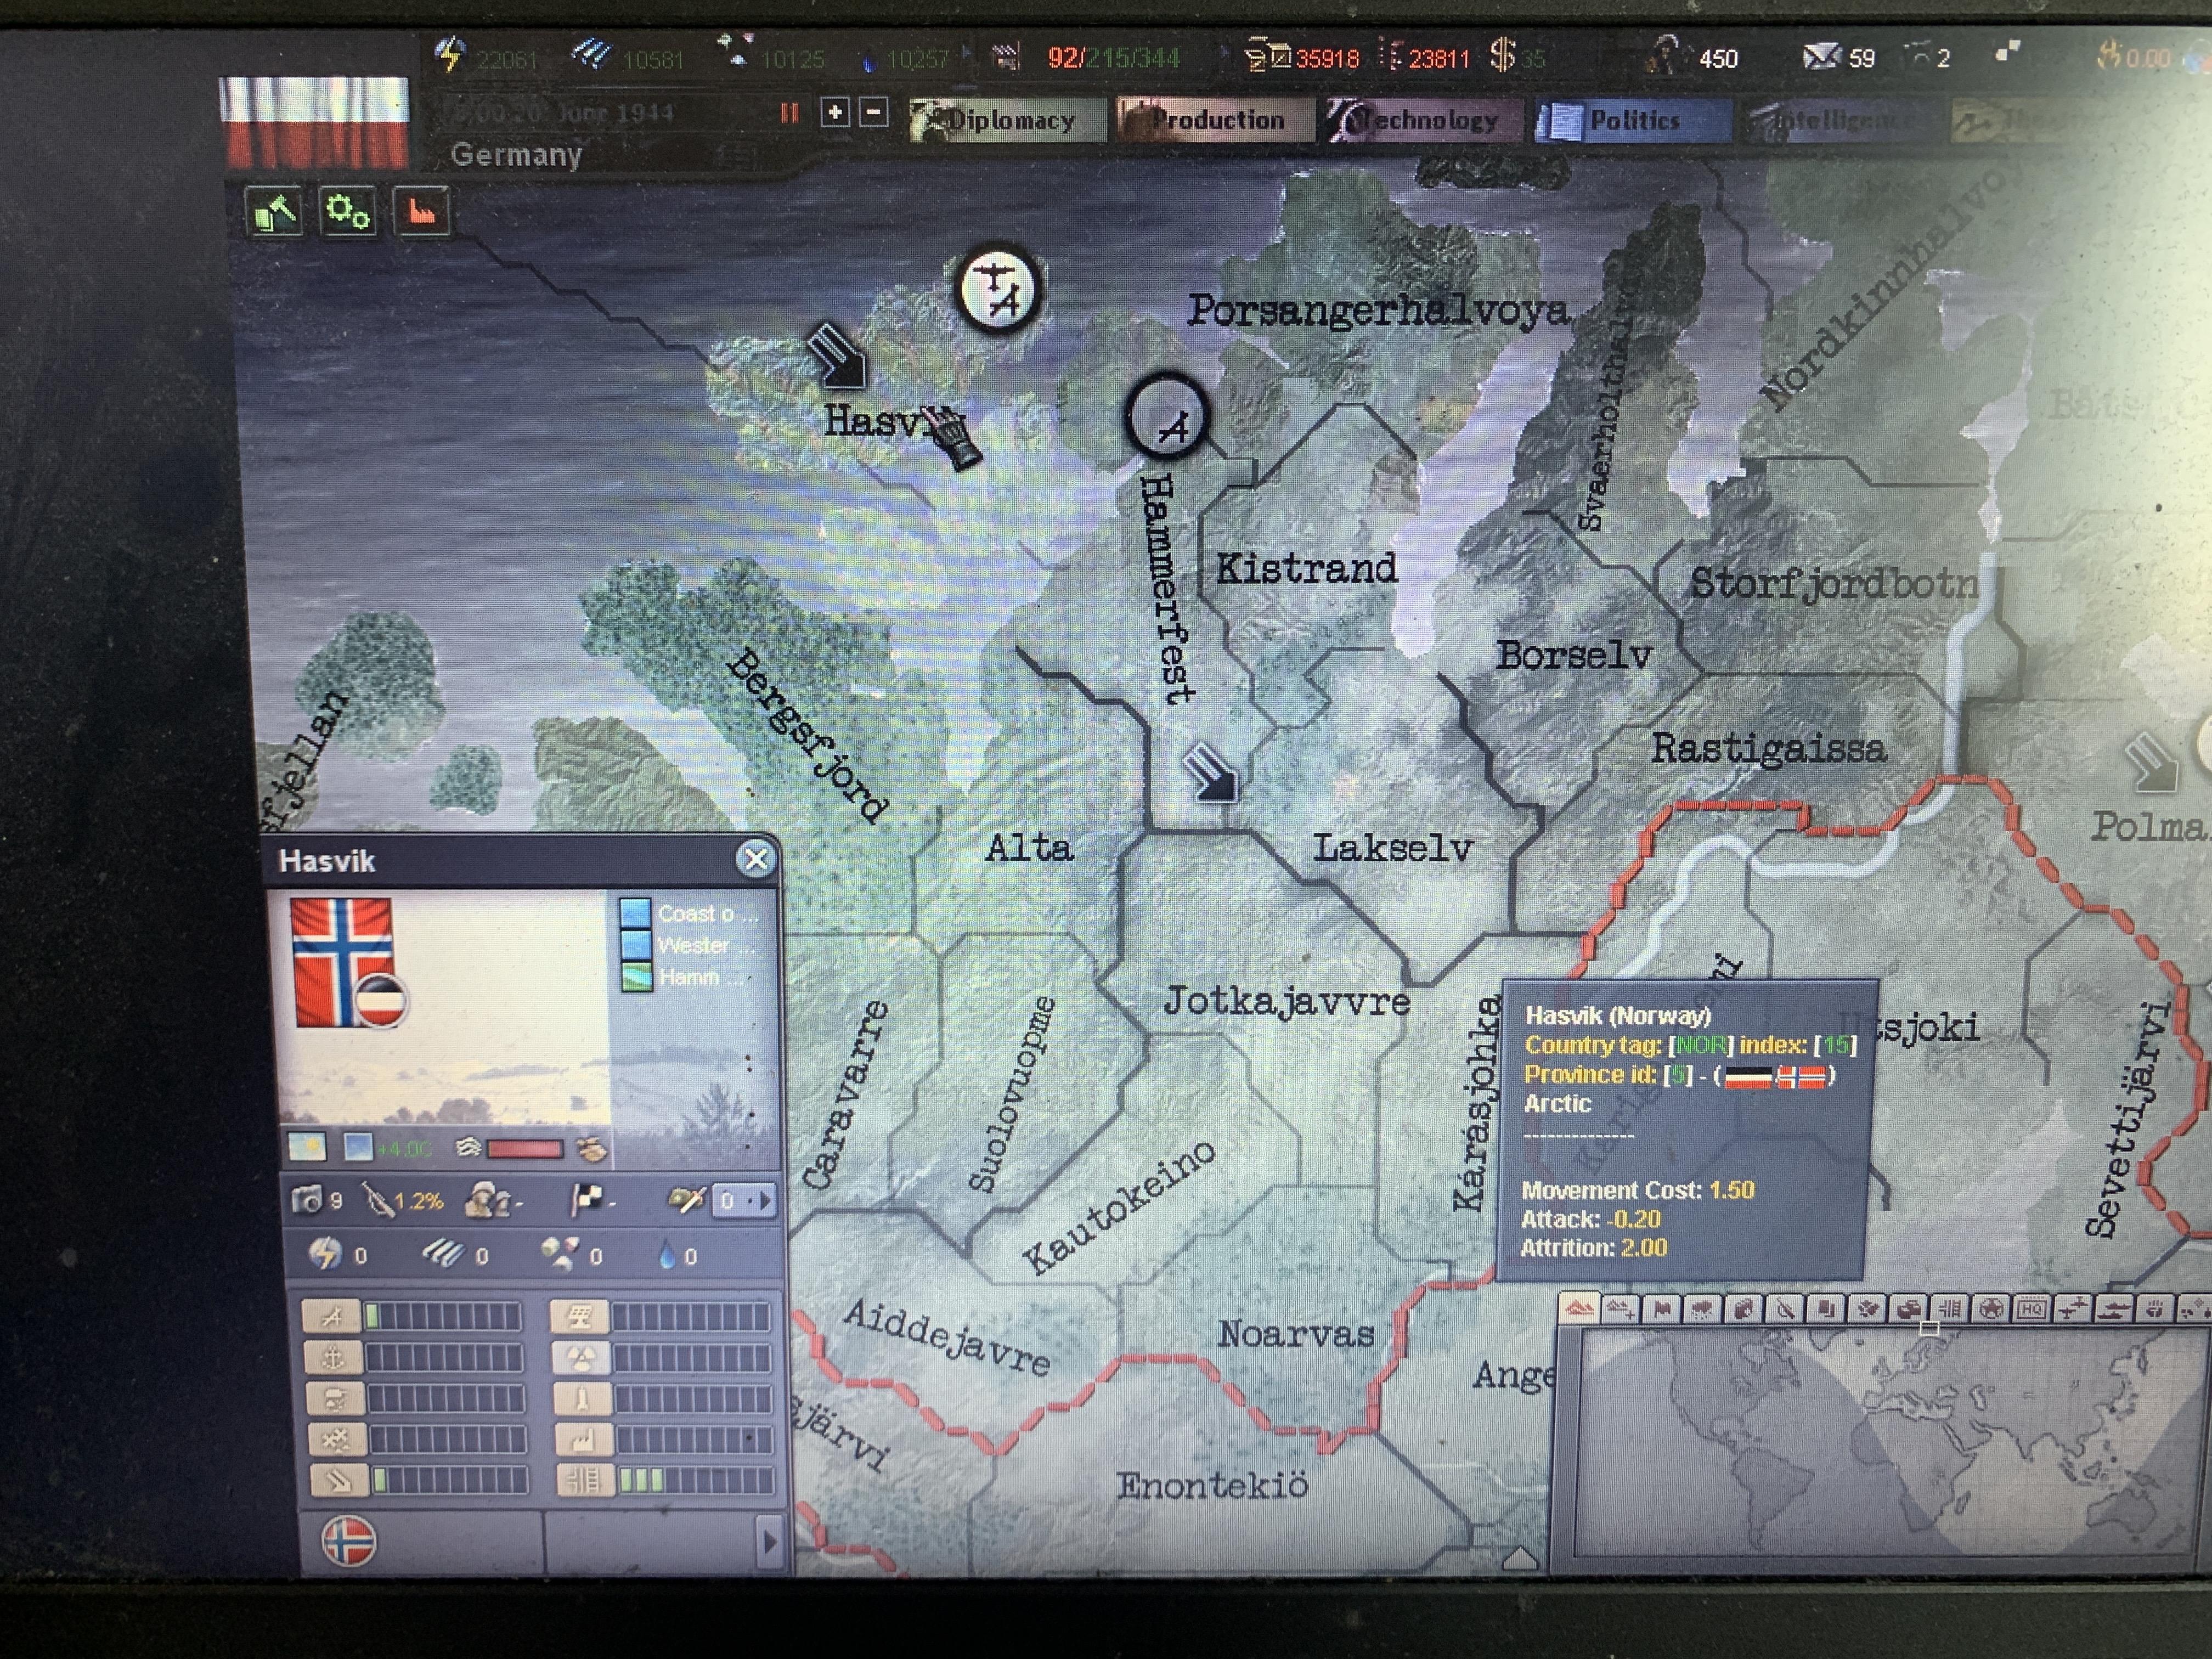The height and width of the screenshot is (1659, 2212).
Task: Select the HQ map mode
Action: click(2031, 1308)
